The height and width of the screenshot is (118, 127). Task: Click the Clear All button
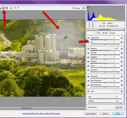(119, 107)
